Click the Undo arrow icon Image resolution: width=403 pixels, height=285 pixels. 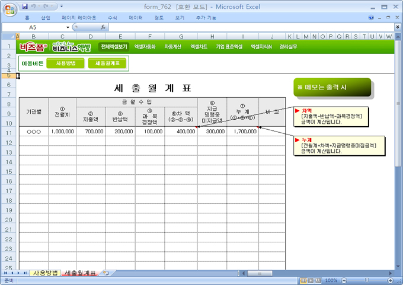point(34,6)
